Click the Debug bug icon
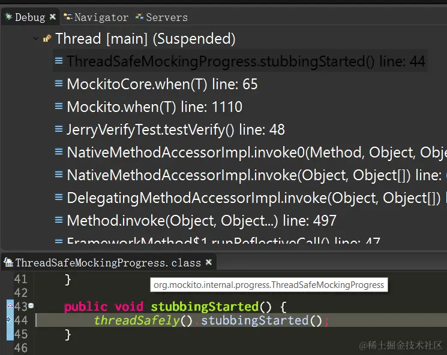 8,17
